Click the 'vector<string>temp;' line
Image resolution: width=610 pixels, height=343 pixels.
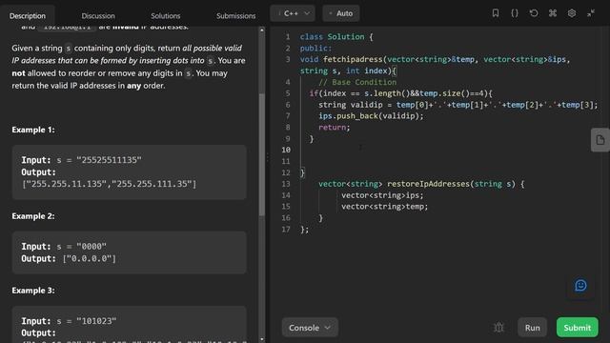click(384, 207)
